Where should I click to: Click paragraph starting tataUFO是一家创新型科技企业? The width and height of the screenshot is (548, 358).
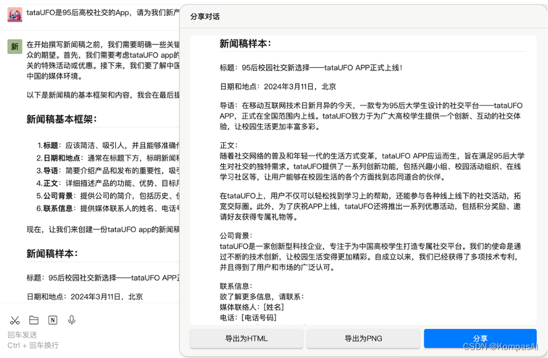[370, 257]
